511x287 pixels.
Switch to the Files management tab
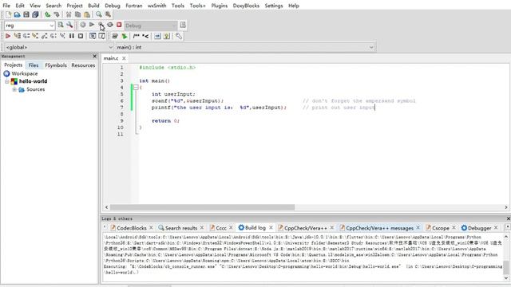pos(34,65)
